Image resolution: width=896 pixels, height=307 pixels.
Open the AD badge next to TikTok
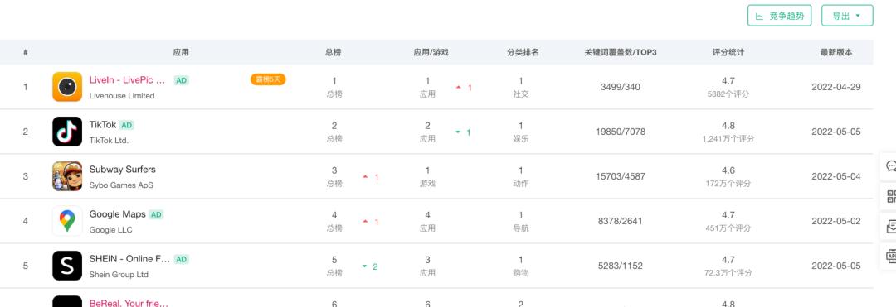click(127, 125)
